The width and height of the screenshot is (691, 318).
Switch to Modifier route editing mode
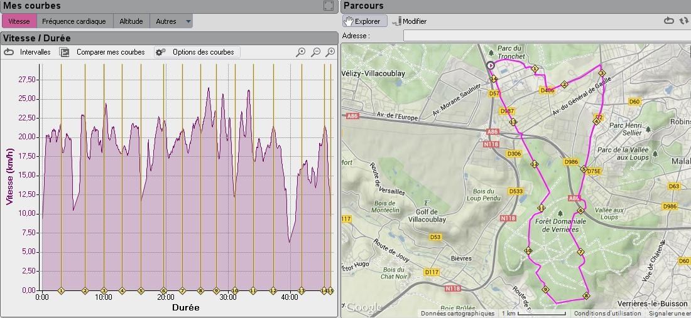click(x=410, y=21)
